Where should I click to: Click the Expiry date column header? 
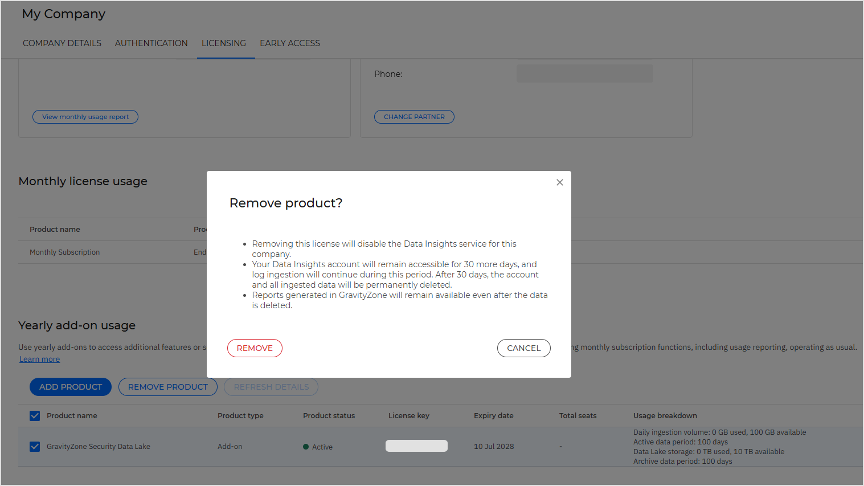point(493,415)
